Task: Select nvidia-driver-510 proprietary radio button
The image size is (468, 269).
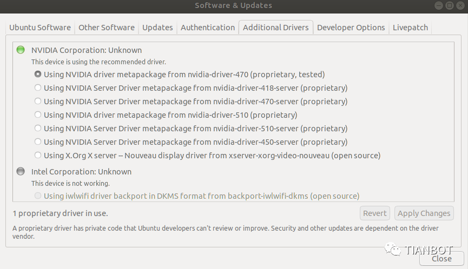Action: [x=38, y=115]
